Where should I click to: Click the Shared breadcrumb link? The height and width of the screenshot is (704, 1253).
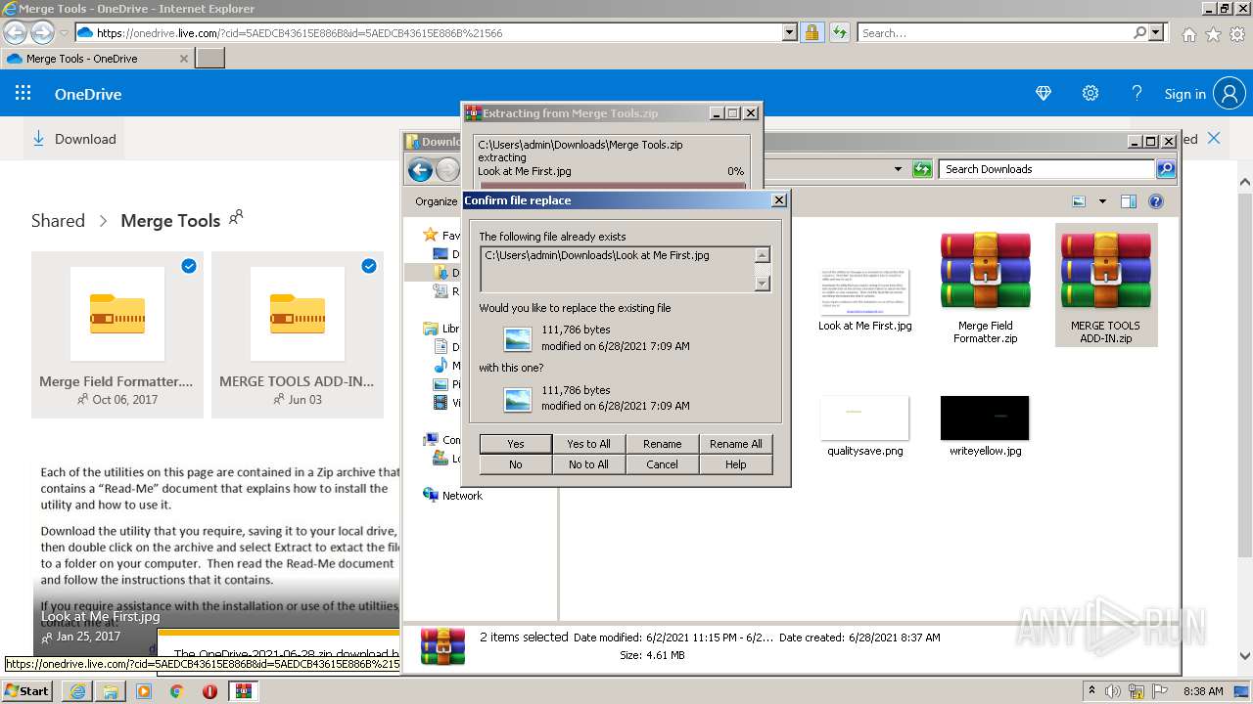(58, 221)
